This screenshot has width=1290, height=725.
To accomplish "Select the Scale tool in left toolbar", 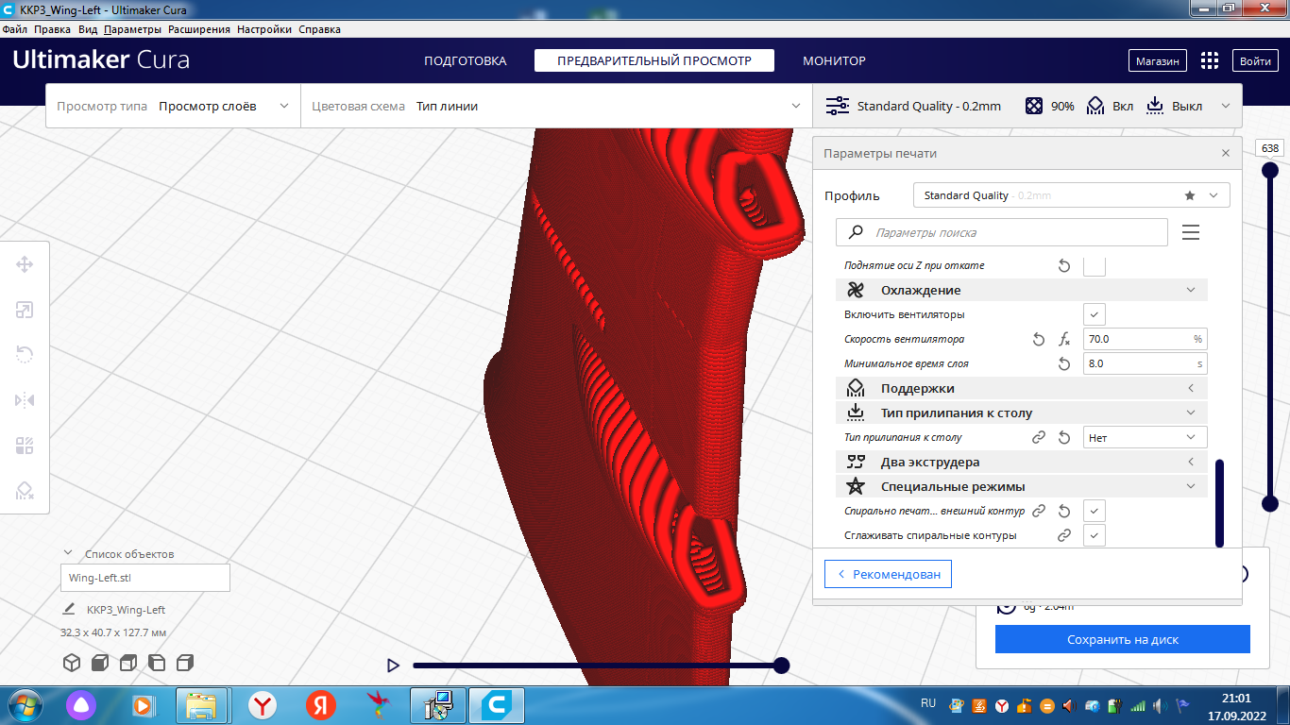I will click(25, 310).
